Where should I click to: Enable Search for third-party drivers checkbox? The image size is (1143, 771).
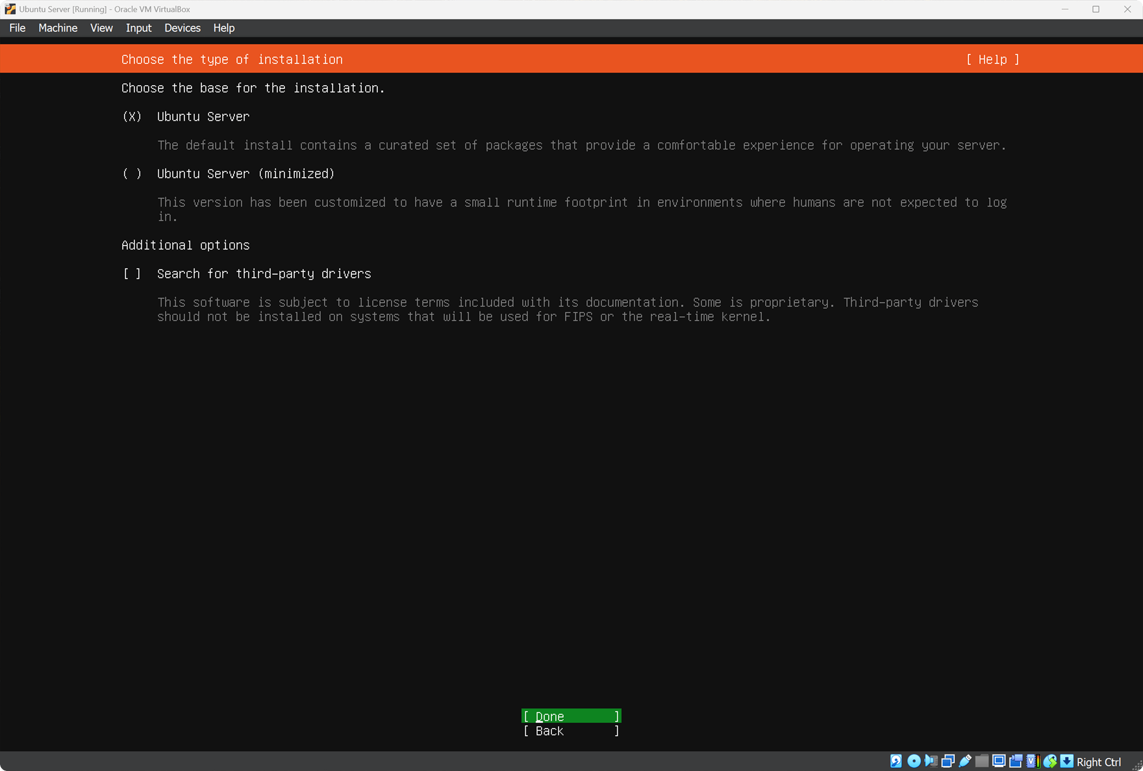[x=132, y=273]
